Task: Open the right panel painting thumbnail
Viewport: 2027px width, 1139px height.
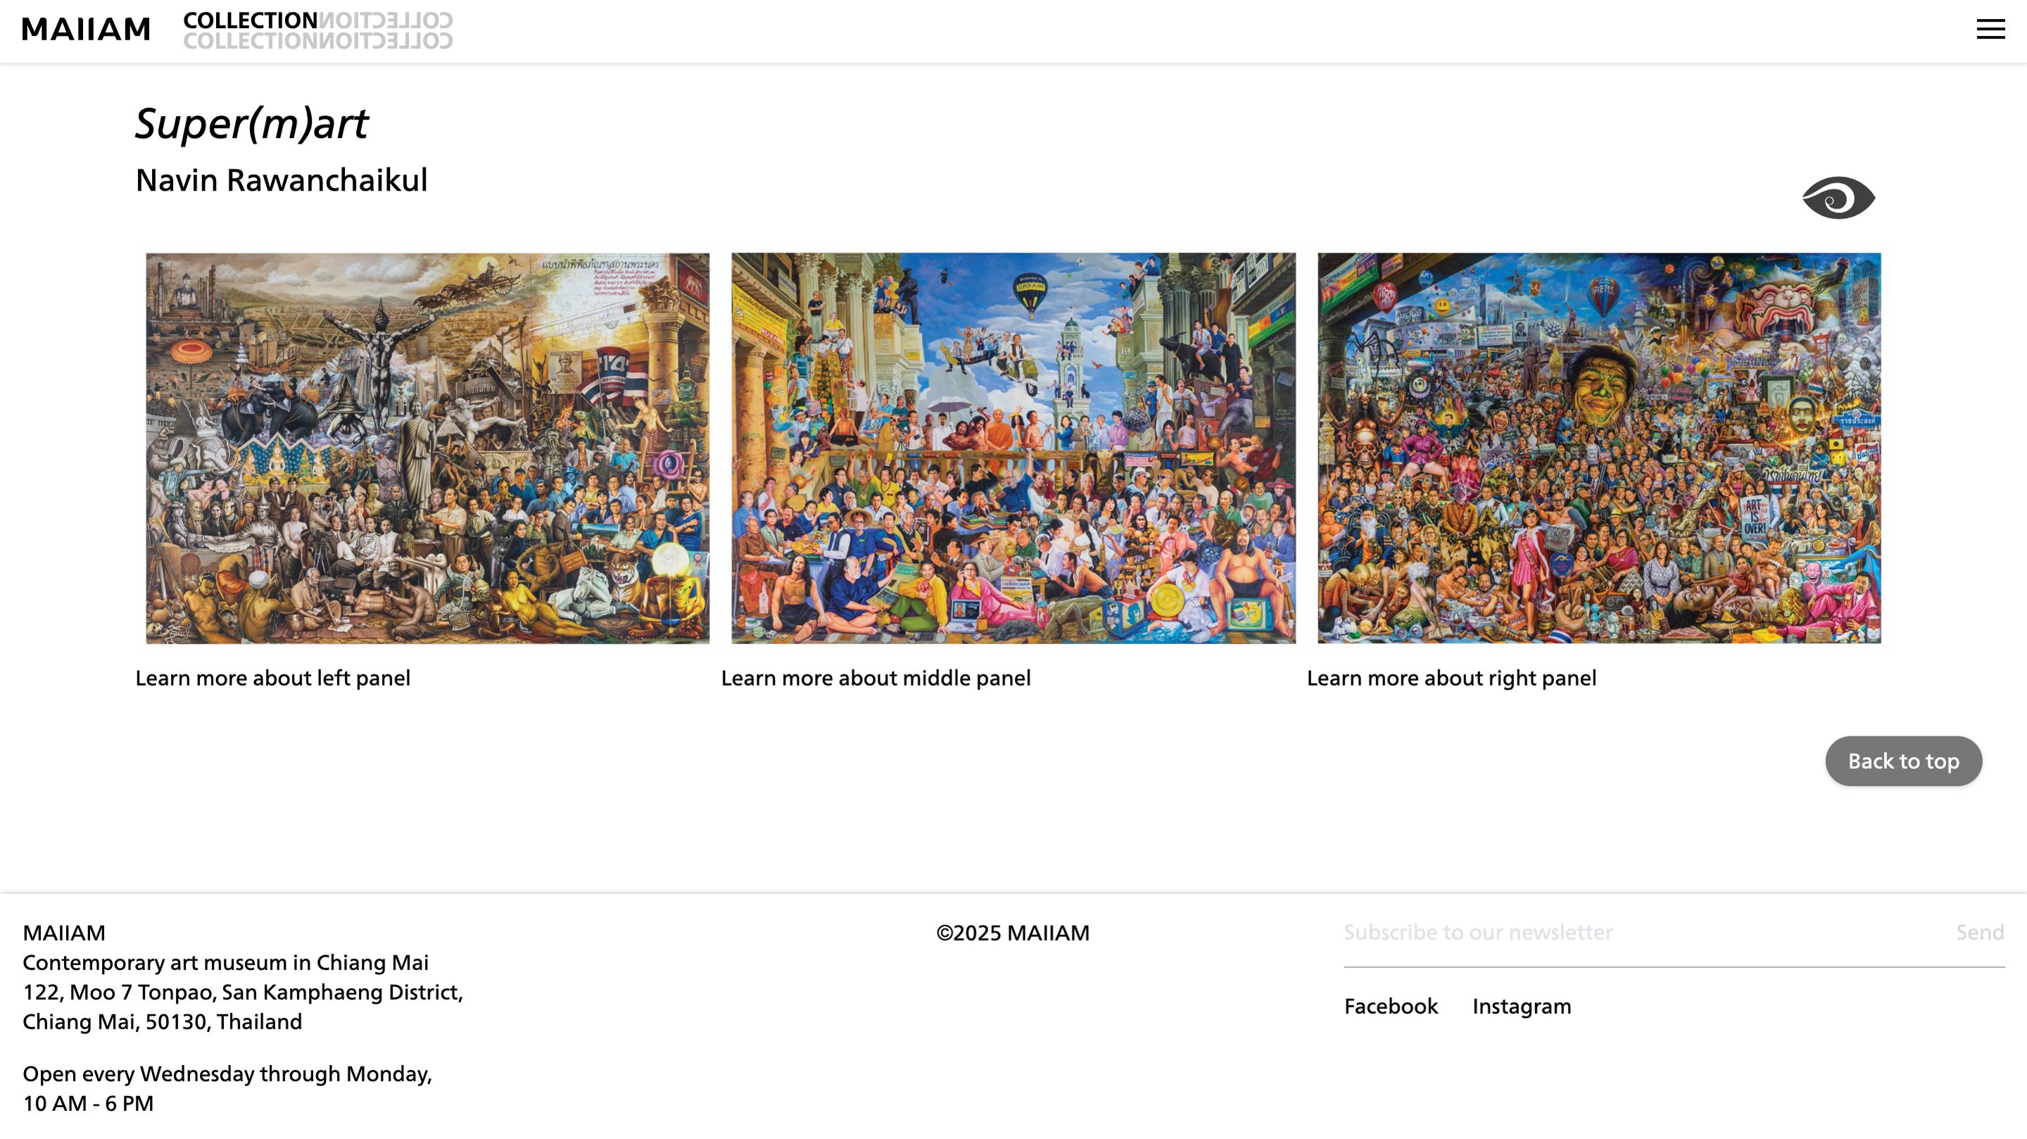Action: tap(1599, 448)
